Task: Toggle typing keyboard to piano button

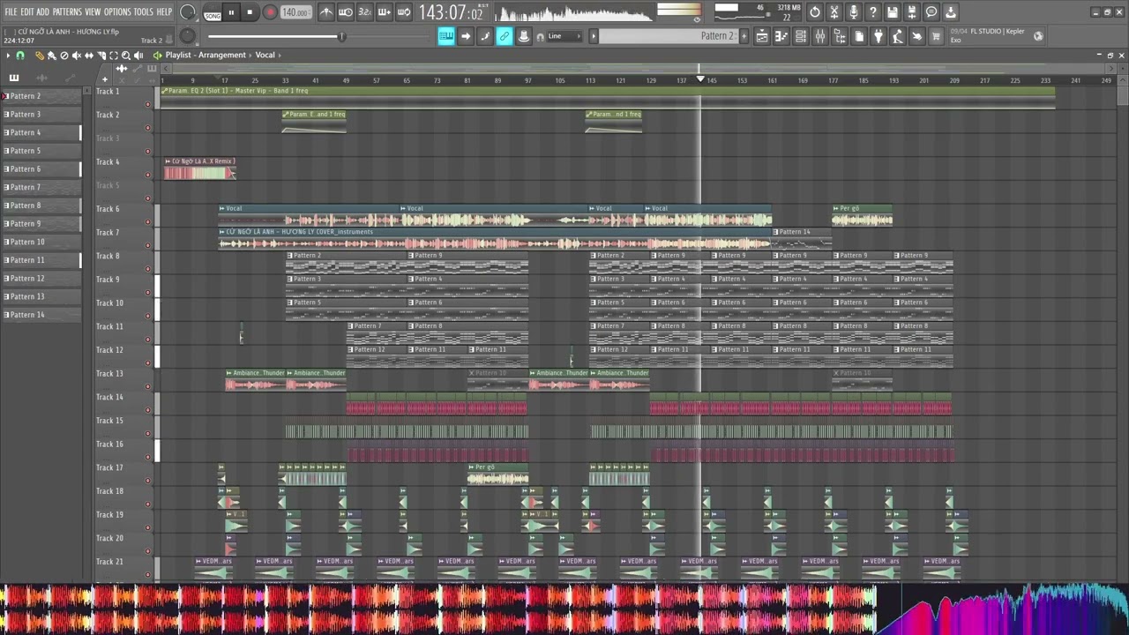Action: (x=446, y=36)
